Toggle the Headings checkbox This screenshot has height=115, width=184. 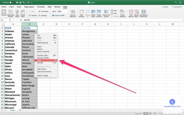point(39,15)
